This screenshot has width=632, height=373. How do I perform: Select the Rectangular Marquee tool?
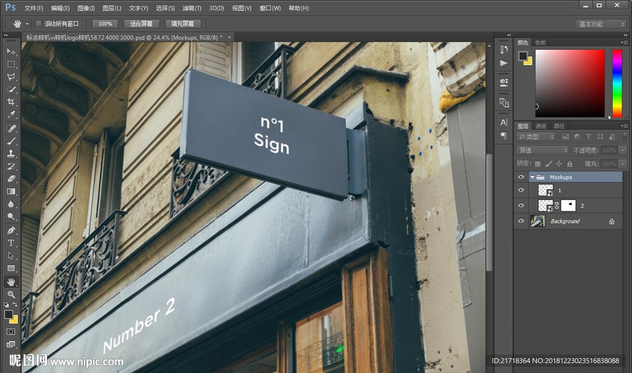11,64
